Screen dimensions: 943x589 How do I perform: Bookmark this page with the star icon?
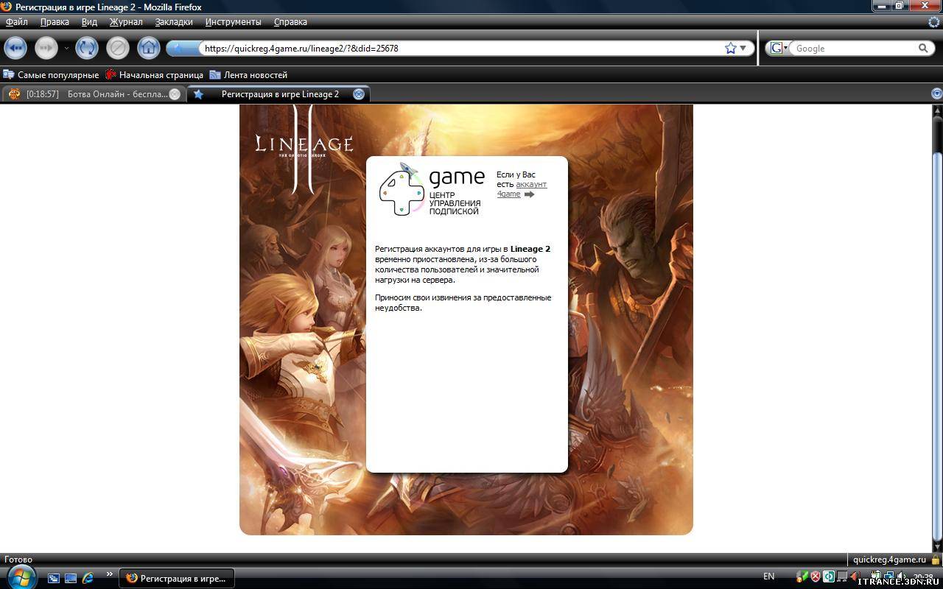[730, 49]
